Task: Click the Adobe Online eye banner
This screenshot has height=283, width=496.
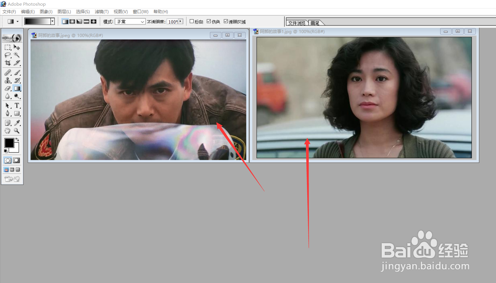Action: tap(12, 38)
